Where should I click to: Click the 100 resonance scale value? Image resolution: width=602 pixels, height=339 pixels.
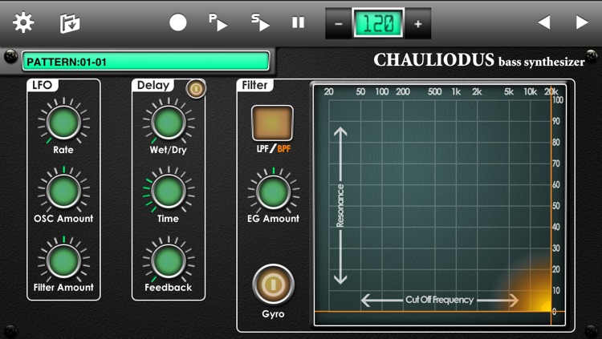[x=558, y=100]
